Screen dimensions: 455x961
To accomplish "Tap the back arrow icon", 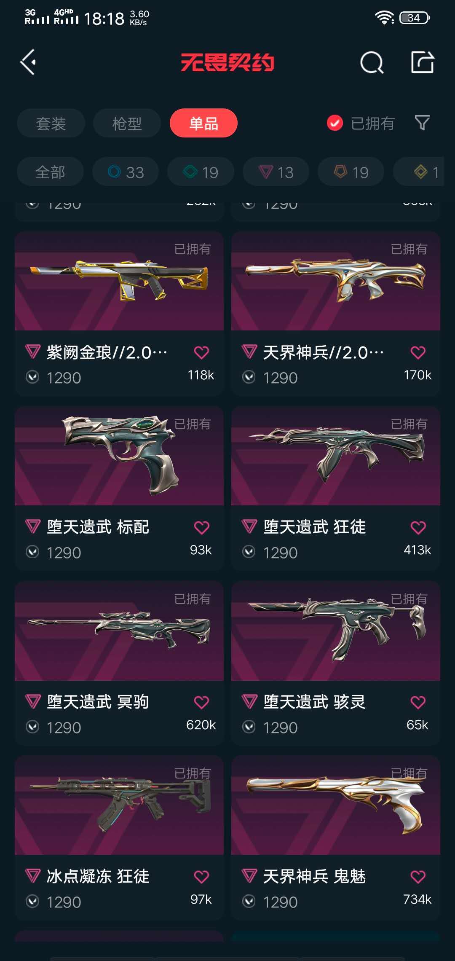I will [28, 62].
